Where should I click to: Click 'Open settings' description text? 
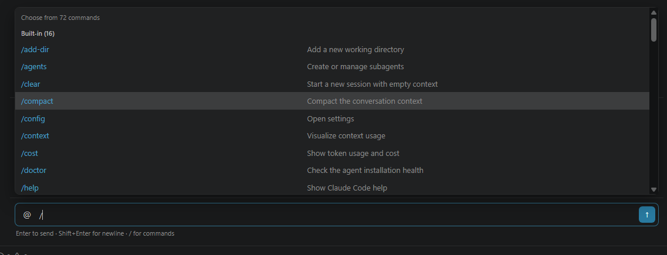330,118
